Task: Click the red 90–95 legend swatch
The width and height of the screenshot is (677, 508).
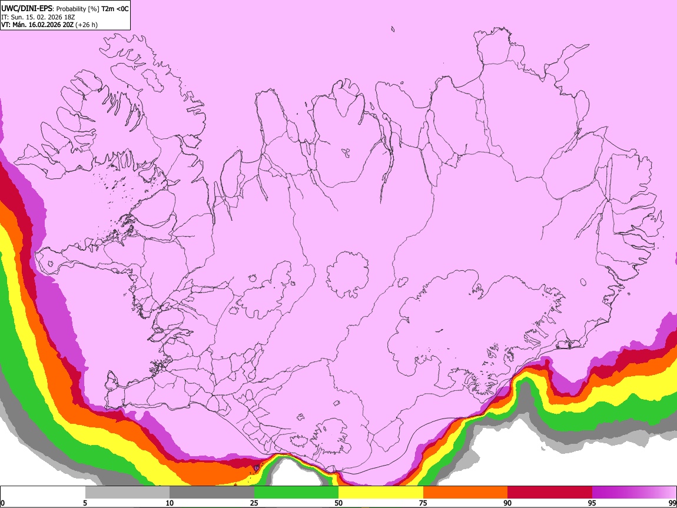Action: pyautogui.click(x=550, y=493)
